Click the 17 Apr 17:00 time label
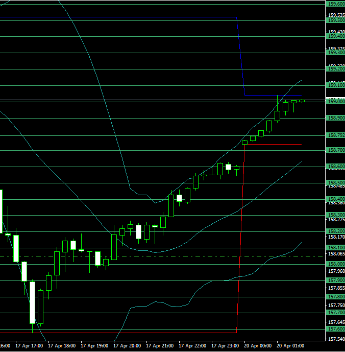345x352 pixels. point(29,346)
